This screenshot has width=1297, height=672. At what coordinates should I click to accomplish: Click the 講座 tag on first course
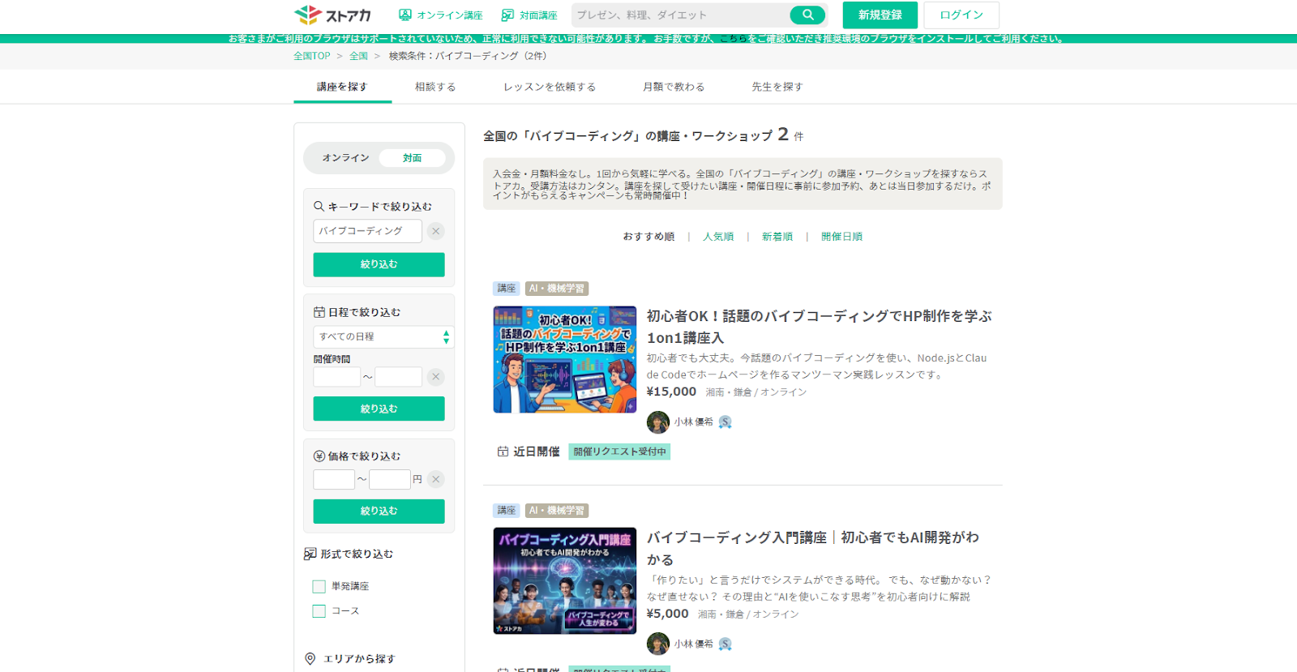coord(506,289)
